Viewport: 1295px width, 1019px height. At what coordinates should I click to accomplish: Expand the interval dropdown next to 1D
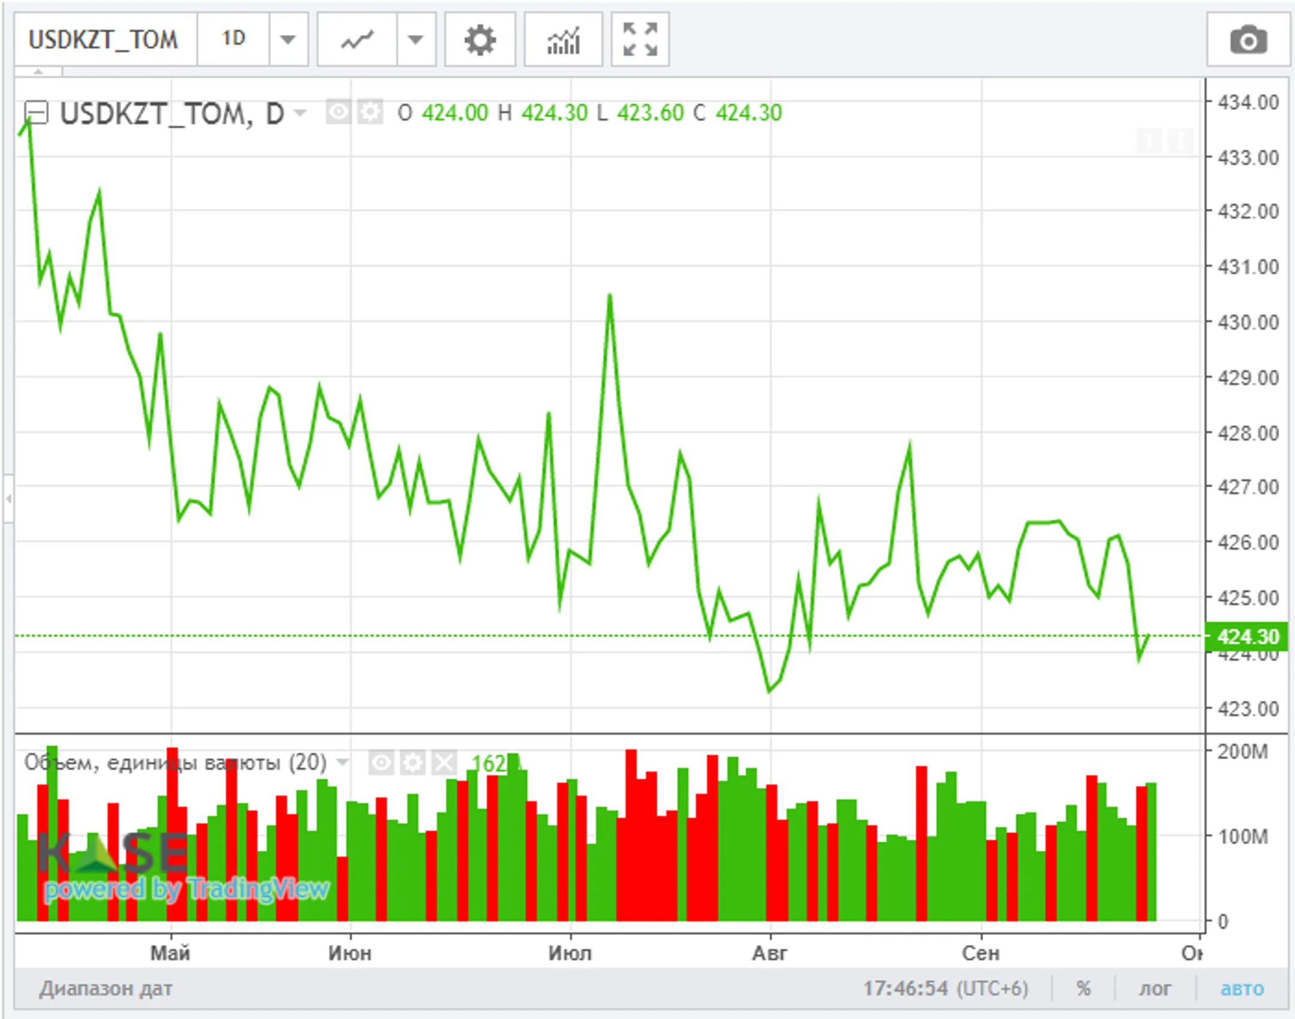coord(288,40)
